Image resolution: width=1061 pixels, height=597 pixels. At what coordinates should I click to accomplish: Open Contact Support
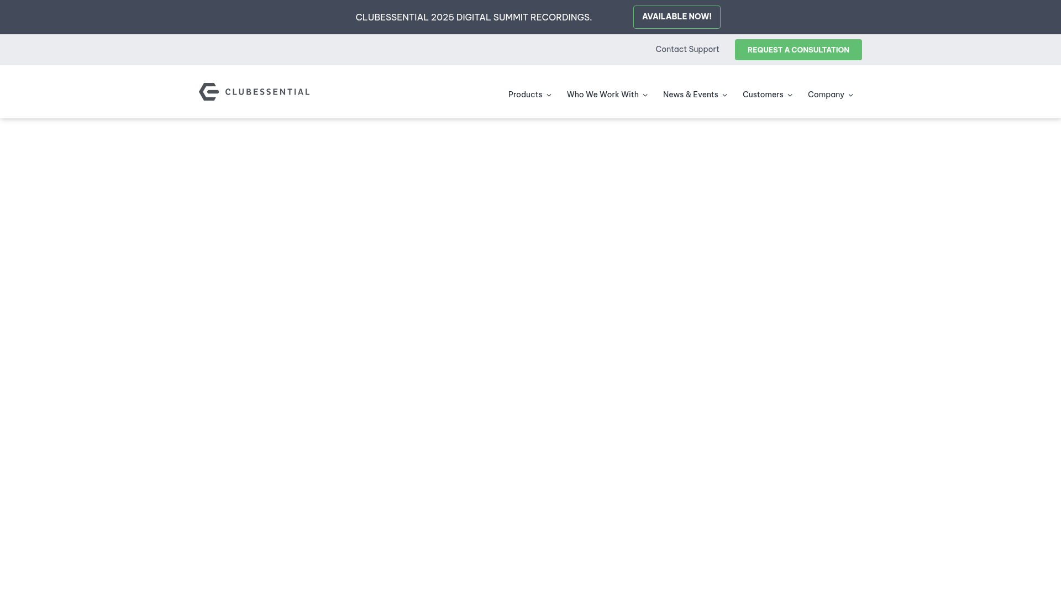(x=687, y=49)
